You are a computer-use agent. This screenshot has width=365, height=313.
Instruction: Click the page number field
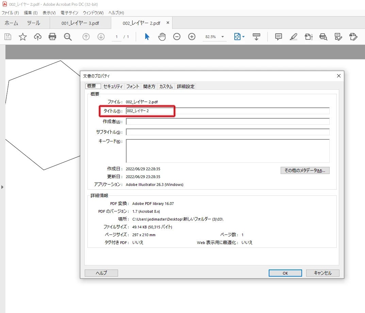click(117, 37)
